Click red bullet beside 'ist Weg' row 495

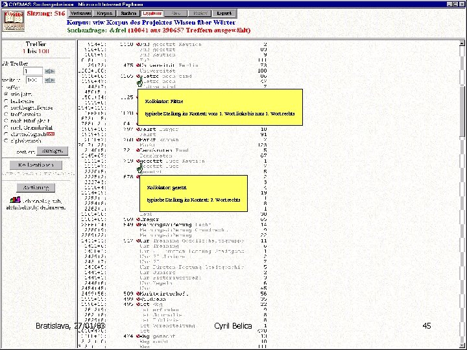[138, 305]
